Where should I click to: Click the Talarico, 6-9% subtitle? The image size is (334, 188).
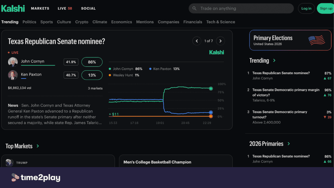264,100
